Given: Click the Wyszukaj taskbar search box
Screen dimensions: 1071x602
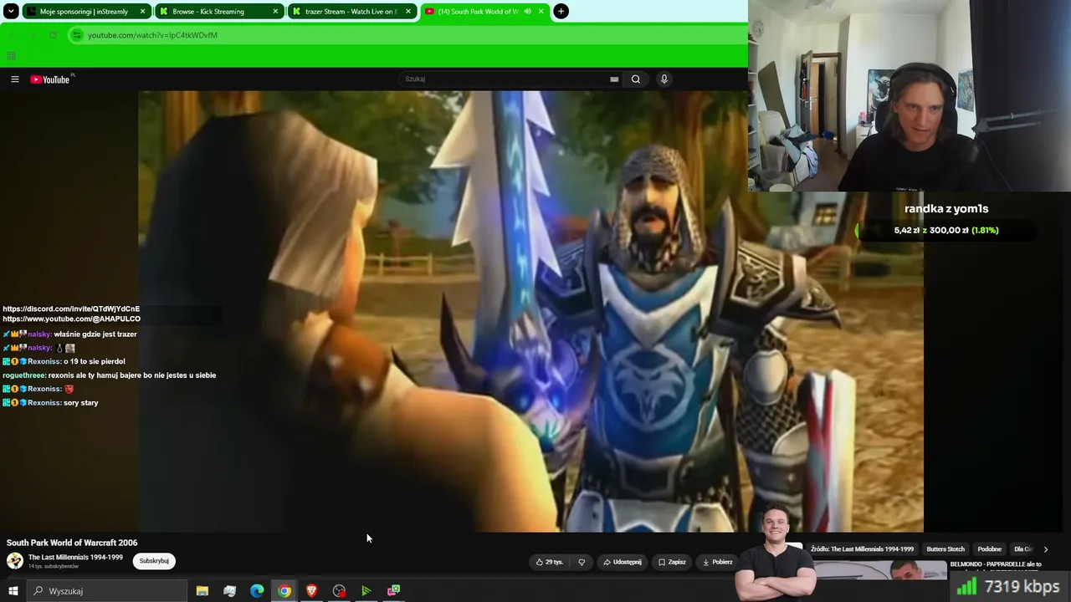Looking at the screenshot, I should 107,591.
